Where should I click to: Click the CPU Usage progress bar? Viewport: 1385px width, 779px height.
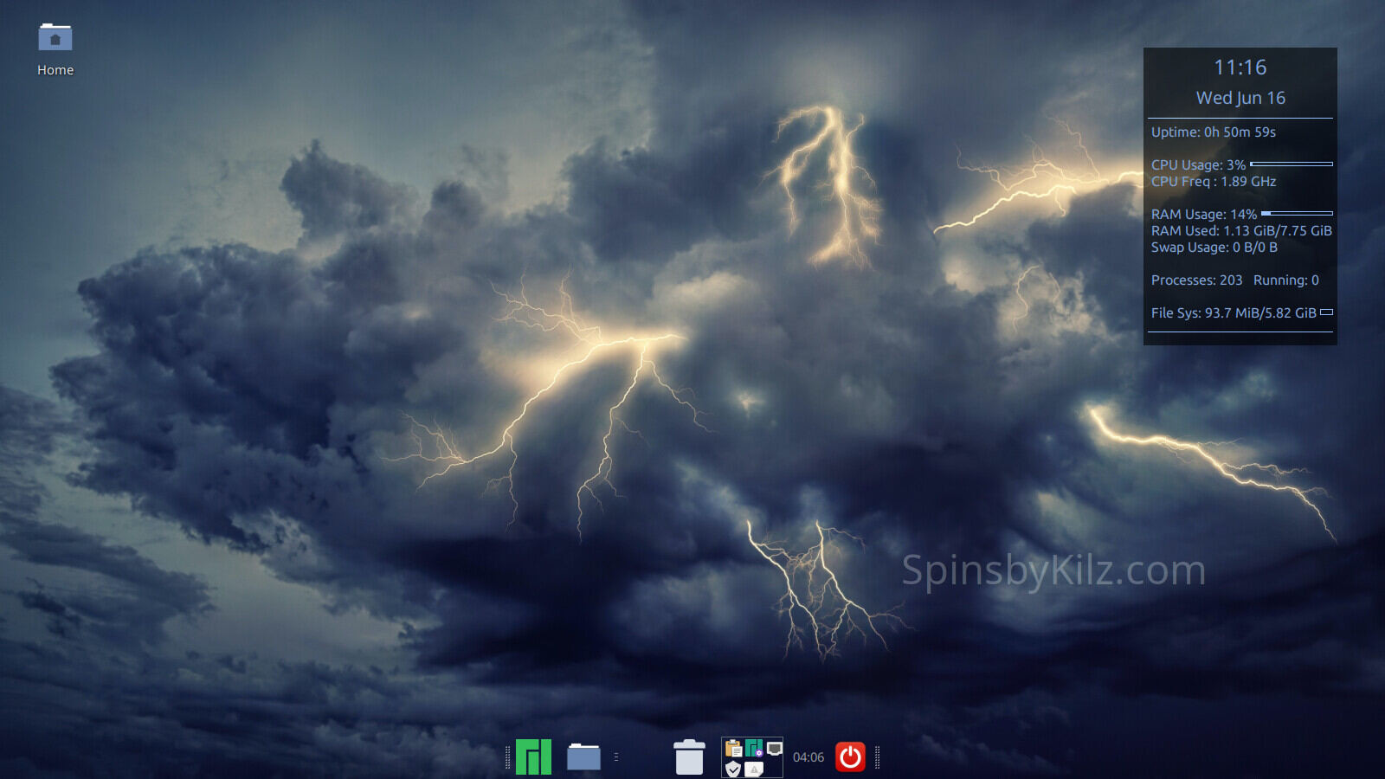coord(1292,164)
